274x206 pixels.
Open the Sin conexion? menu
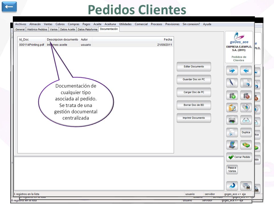191,24
